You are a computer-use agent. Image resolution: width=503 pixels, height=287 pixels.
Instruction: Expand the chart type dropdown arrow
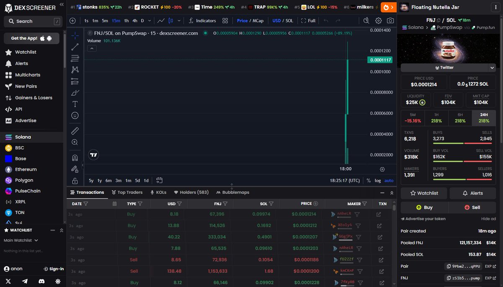(179, 20)
